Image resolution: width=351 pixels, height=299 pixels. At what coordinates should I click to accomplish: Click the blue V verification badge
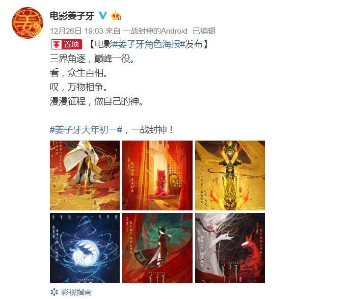point(103,15)
